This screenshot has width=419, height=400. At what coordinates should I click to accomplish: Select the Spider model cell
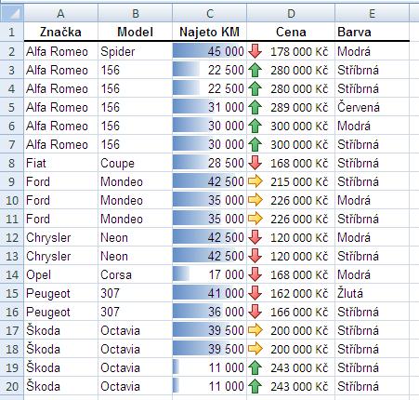pos(136,51)
